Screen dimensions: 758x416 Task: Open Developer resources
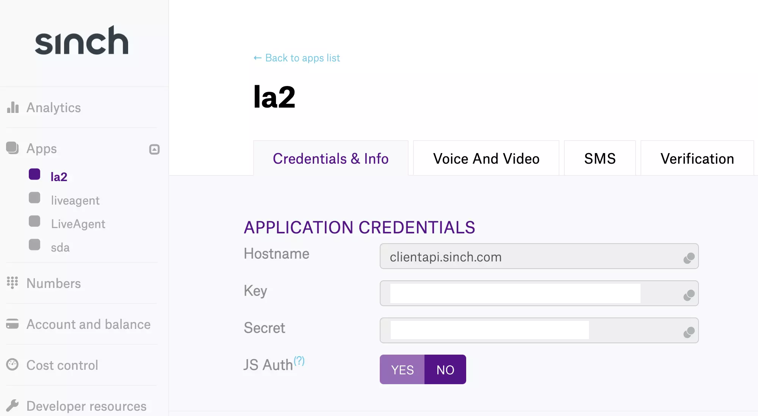86,406
